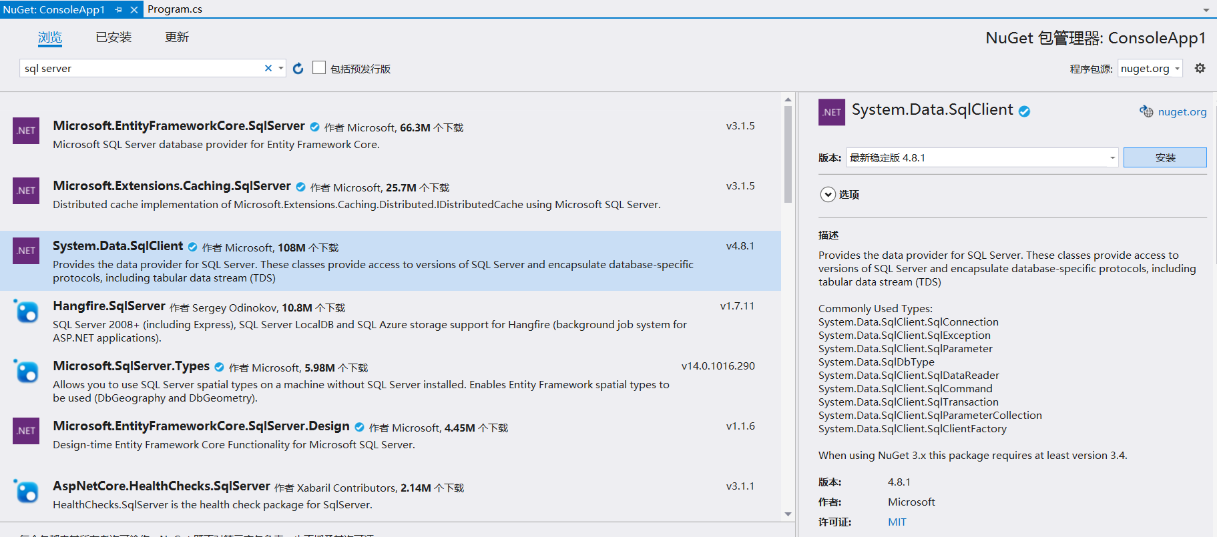
Task: Close the NuGet: ConsoleApp1 tab
Action: tap(134, 9)
